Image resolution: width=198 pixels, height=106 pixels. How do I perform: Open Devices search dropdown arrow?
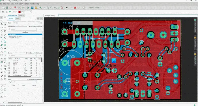36,56
